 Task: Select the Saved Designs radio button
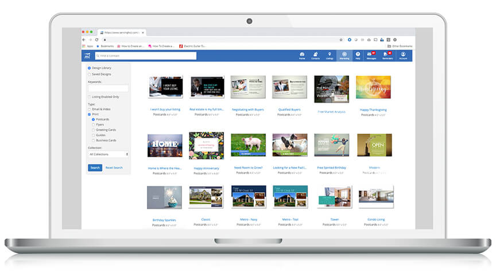click(x=89, y=74)
